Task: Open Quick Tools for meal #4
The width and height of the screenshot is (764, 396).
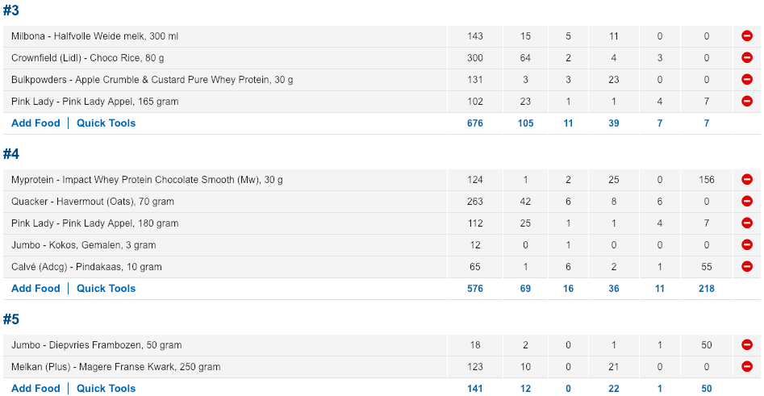Action: 106,289
